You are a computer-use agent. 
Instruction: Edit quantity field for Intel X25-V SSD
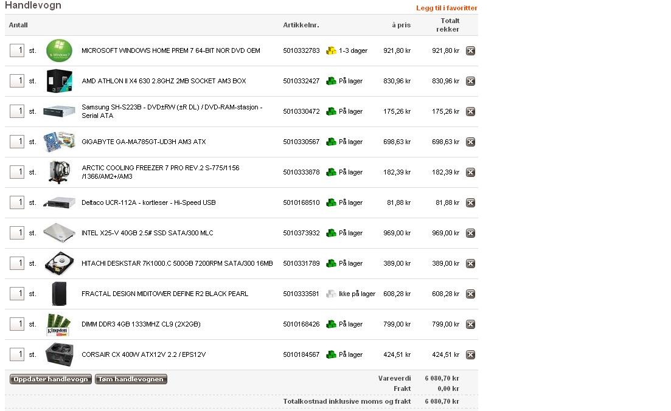(x=17, y=233)
